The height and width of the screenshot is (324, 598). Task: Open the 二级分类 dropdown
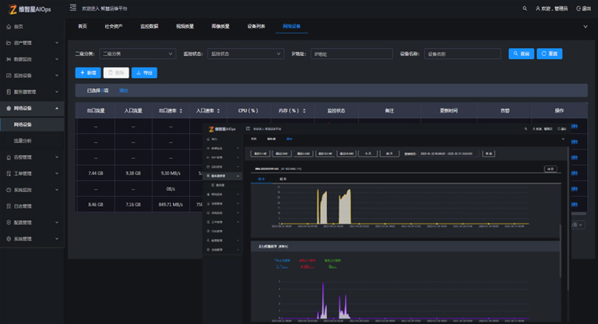tap(138, 54)
